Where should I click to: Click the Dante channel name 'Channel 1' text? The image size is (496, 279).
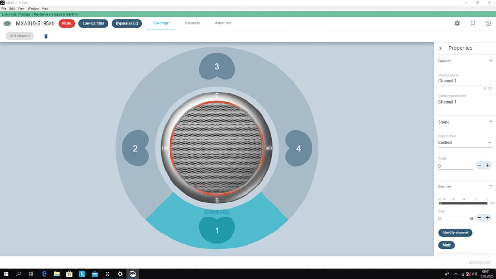447,102
